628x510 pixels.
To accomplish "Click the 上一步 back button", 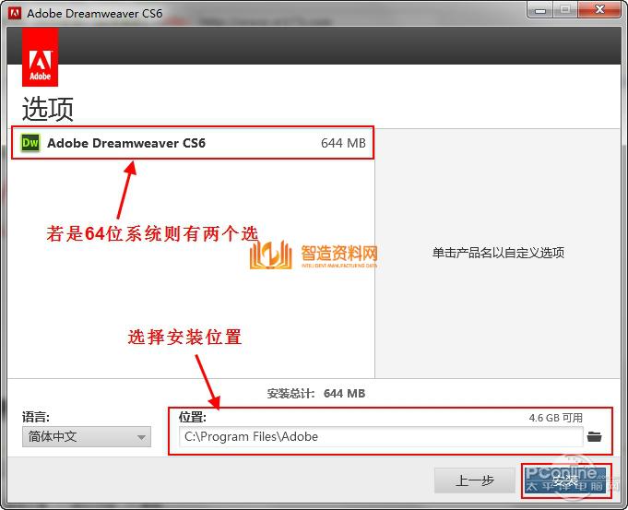I will (475, 480).
